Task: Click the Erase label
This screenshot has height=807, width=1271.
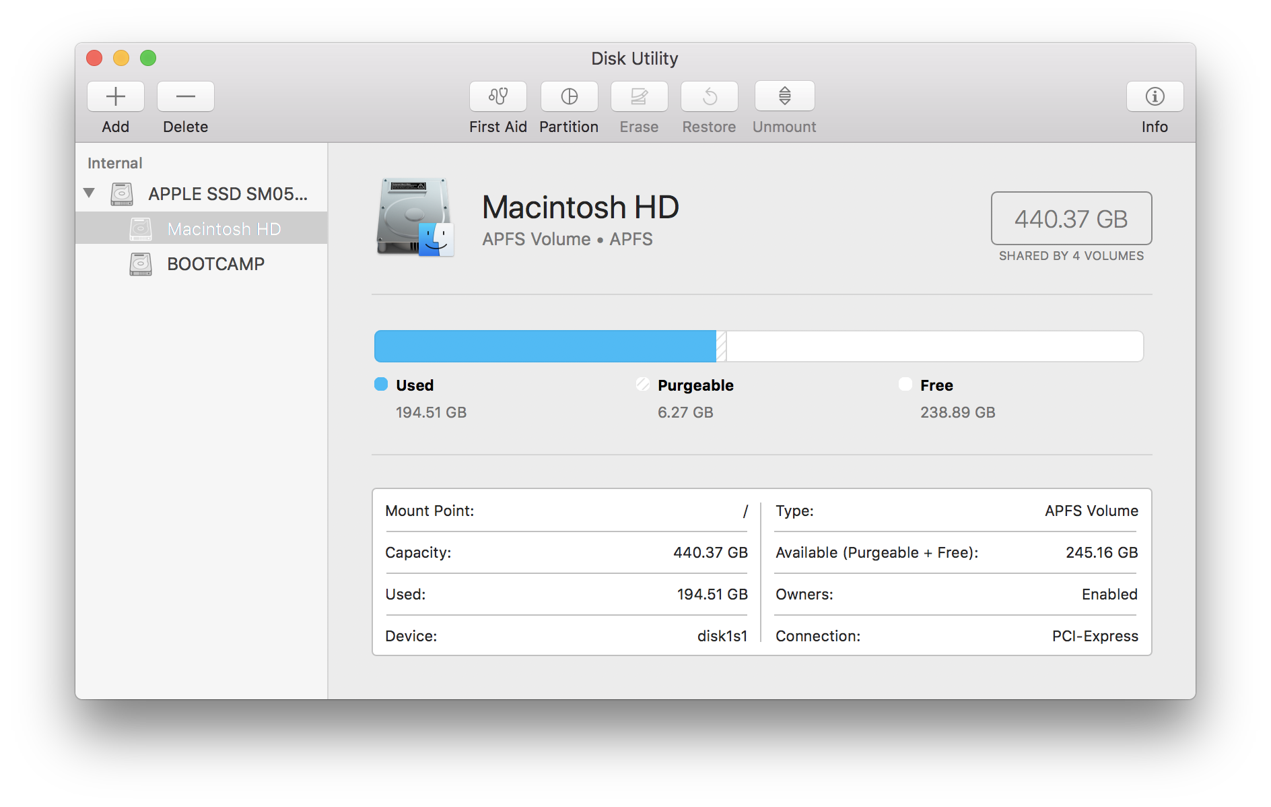Action: point(639,127)
